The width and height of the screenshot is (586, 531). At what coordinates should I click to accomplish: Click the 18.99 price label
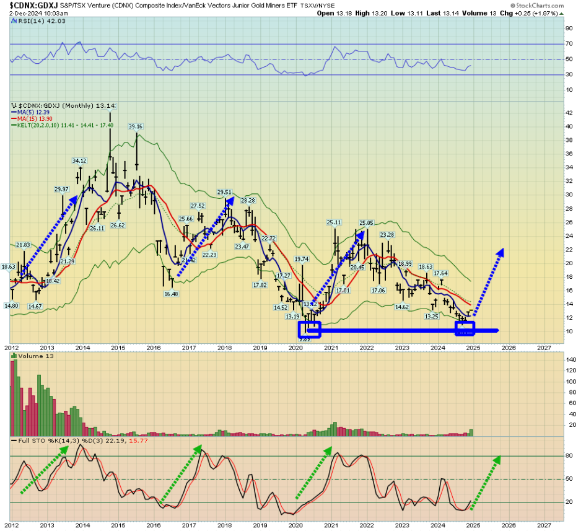[405, 263]
